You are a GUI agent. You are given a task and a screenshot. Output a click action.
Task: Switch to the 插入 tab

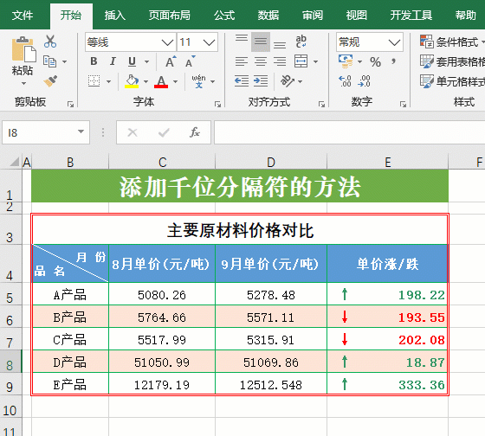click(x=114, y=16)
